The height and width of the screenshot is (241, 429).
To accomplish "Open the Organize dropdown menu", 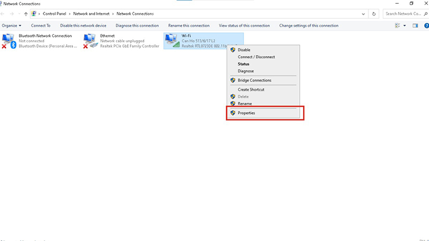I will tap(12, 25).
